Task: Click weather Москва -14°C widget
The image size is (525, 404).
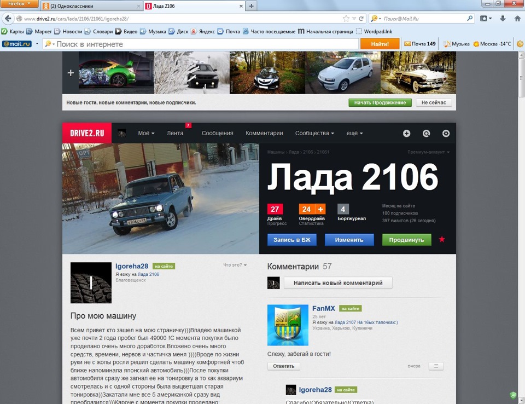Action: tap(492, 44)
